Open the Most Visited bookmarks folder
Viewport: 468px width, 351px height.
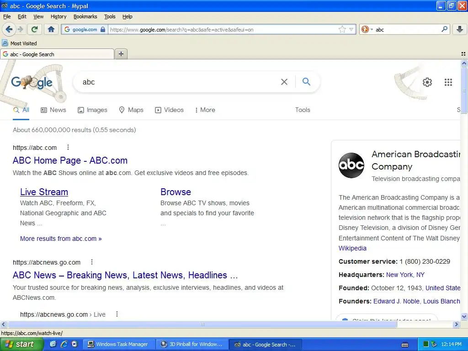(20, 43)
